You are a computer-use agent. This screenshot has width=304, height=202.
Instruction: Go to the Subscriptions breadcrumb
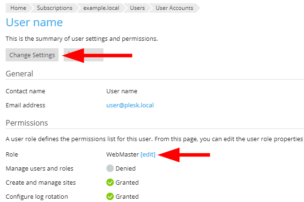pyautogui.click(x=54, y=8)
